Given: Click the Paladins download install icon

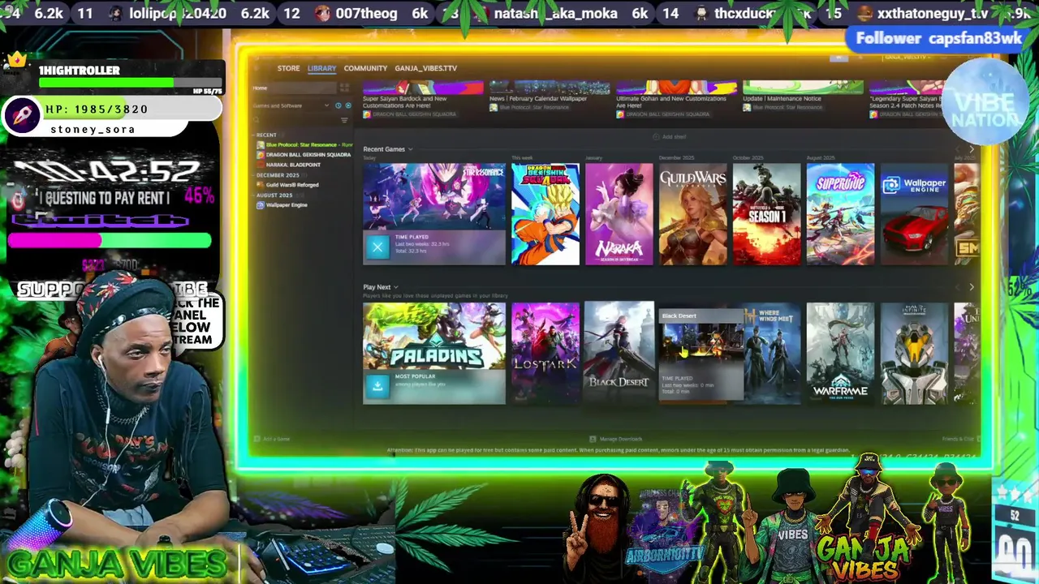Looking at the screenshot, I should click(x=377, y=386).
